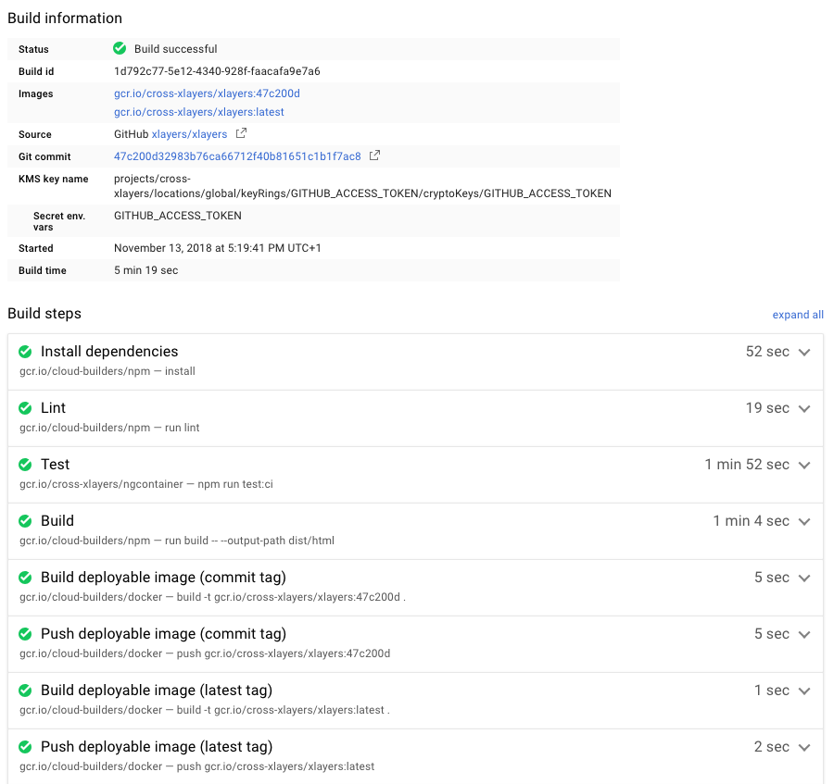834x784 pixels.
Task: Open the git commit hash link
Action: [237, 156]
